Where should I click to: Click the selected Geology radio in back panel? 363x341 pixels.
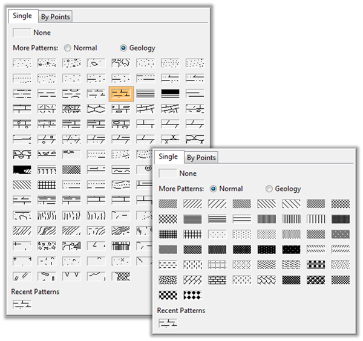click(123, 48)
